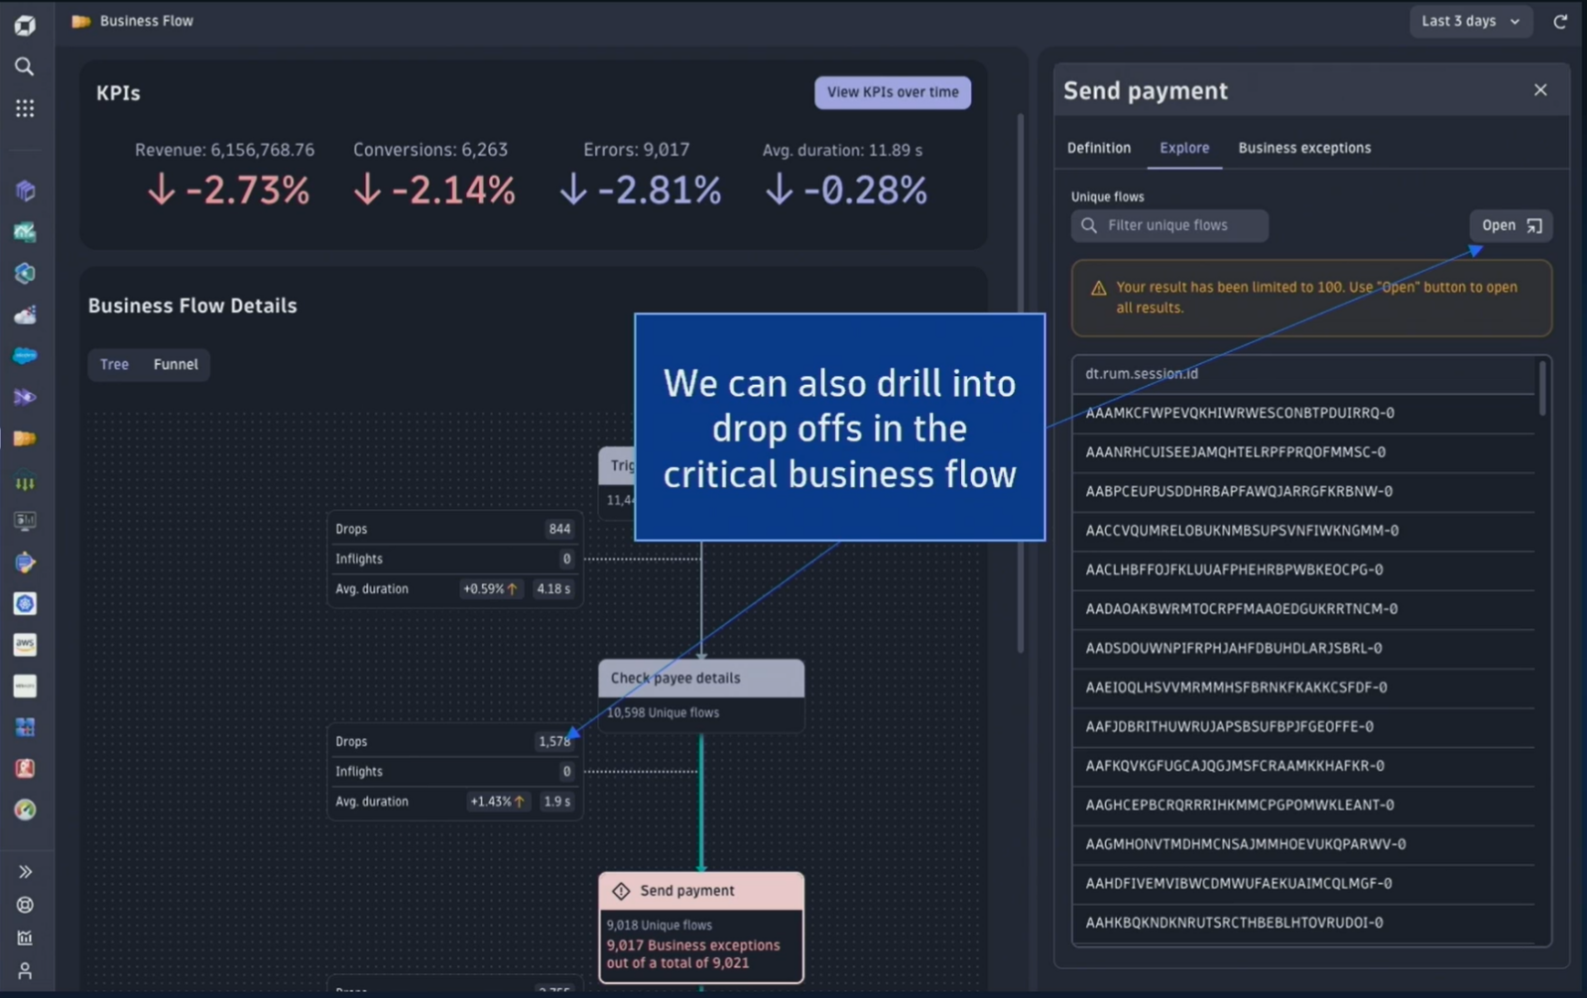Toggle the Explore tab selection
Viewport: 1587px width, 998px height.
[1183, 147]
